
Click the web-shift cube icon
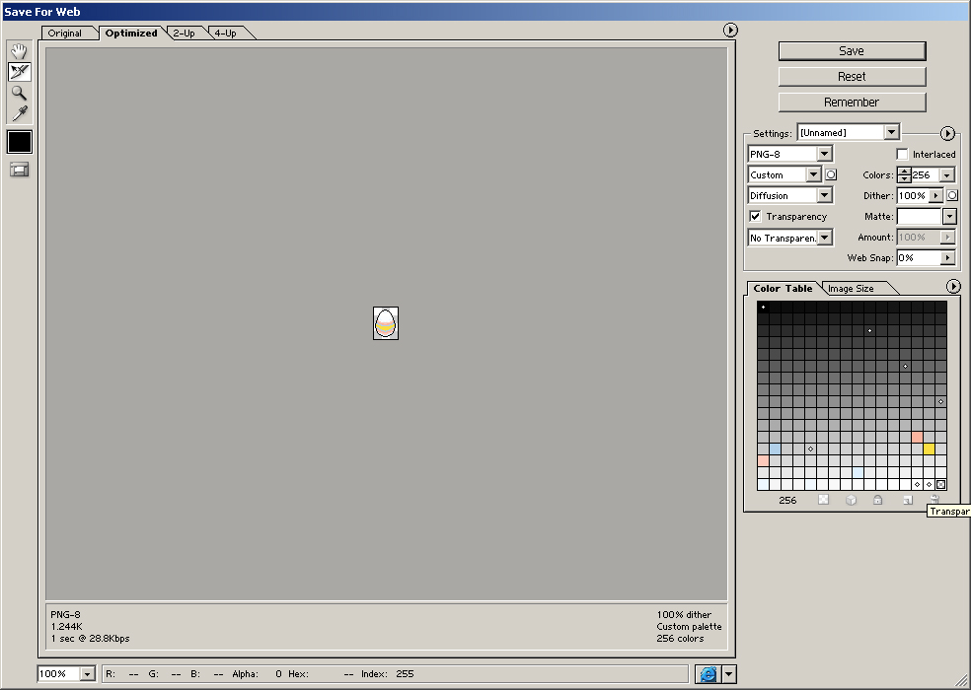tap(851, 501)
